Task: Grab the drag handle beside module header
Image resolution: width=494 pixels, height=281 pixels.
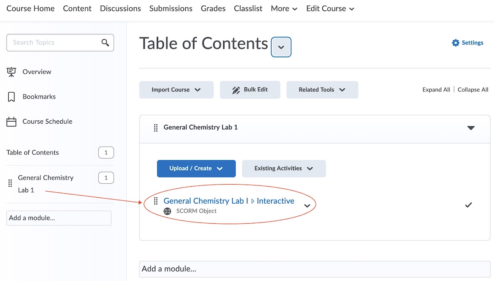Action: coord(156,128)
